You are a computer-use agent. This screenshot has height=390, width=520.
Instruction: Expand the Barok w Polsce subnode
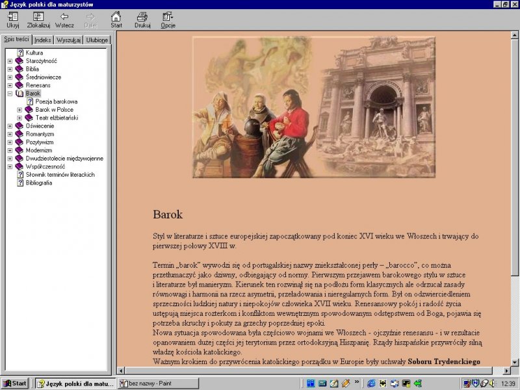point(19,110)
